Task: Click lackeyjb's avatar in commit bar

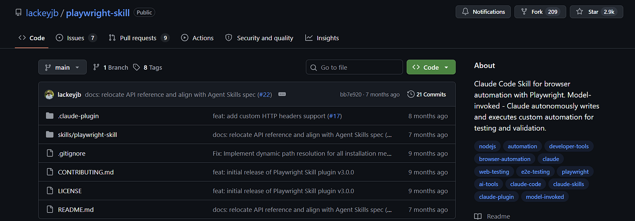Action: [49, 94]
